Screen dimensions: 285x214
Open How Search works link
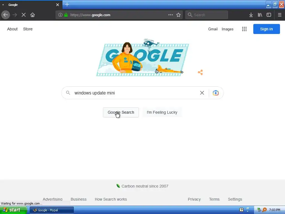(111, 199)
